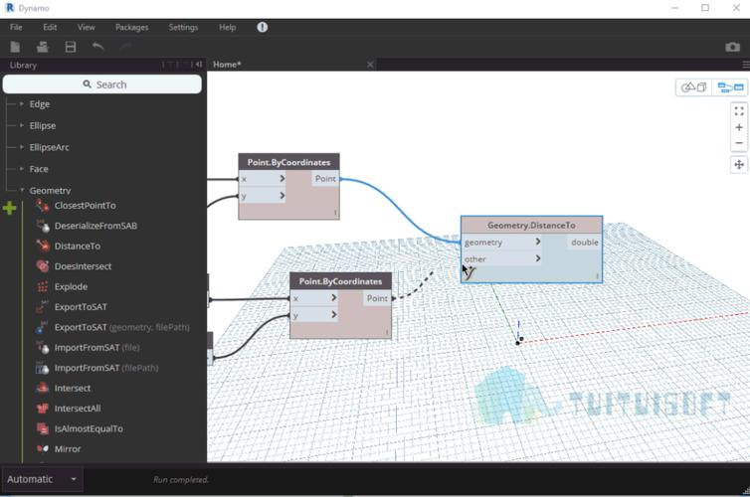Image resolution: width=750 pixels, height=497 pixels.
Task: Click the Open file toolbar icon
Action: click(43, 47)
